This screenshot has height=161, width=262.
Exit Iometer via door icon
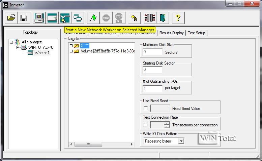pyautogui.click(x=163, y=18)
